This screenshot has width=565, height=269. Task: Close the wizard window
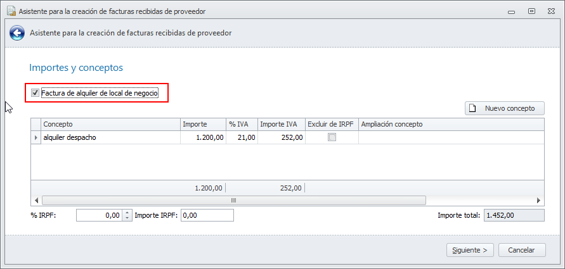pyautogui.click(x=551, y=11)
